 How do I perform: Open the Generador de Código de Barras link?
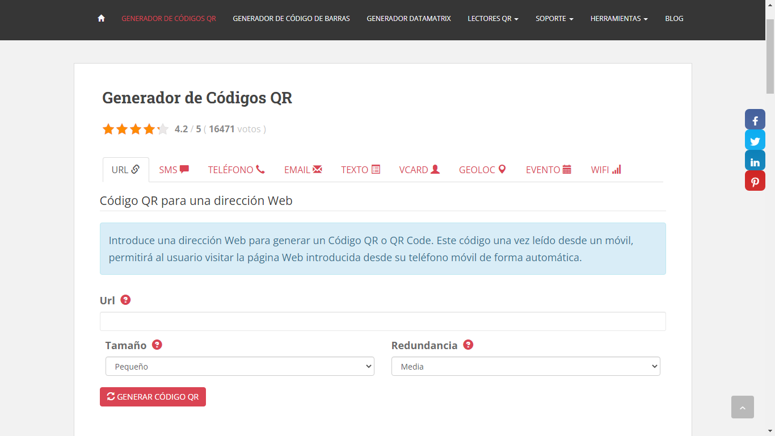(x=291, y=19)
